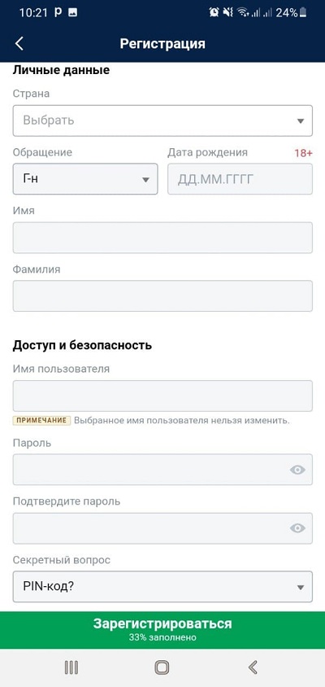Tap the Android navigation back icon
This screenshot has height=687, width=325.
click(x=253, y=667)
